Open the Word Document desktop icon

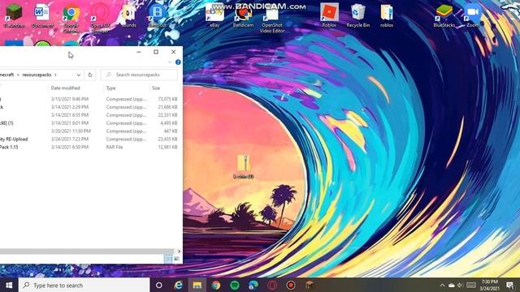42,16
